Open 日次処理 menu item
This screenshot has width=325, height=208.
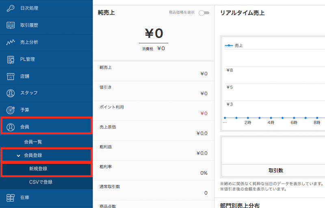click(x=46, y=8)
